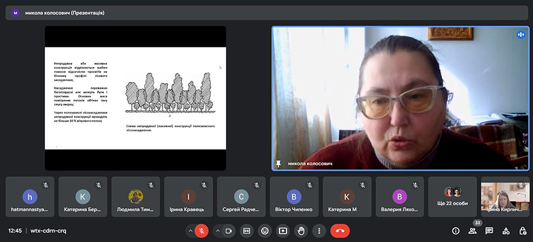Raise your hand in the meeting
Screen dimensions: 533x242
pos(301,230)
